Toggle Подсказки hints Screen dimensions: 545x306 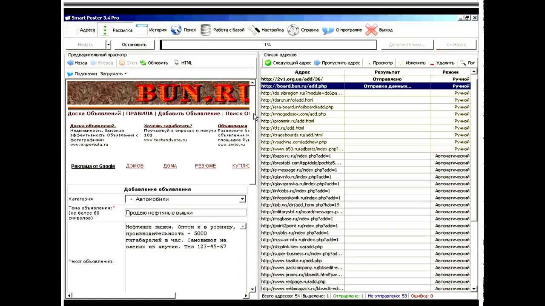click(82, 74)
